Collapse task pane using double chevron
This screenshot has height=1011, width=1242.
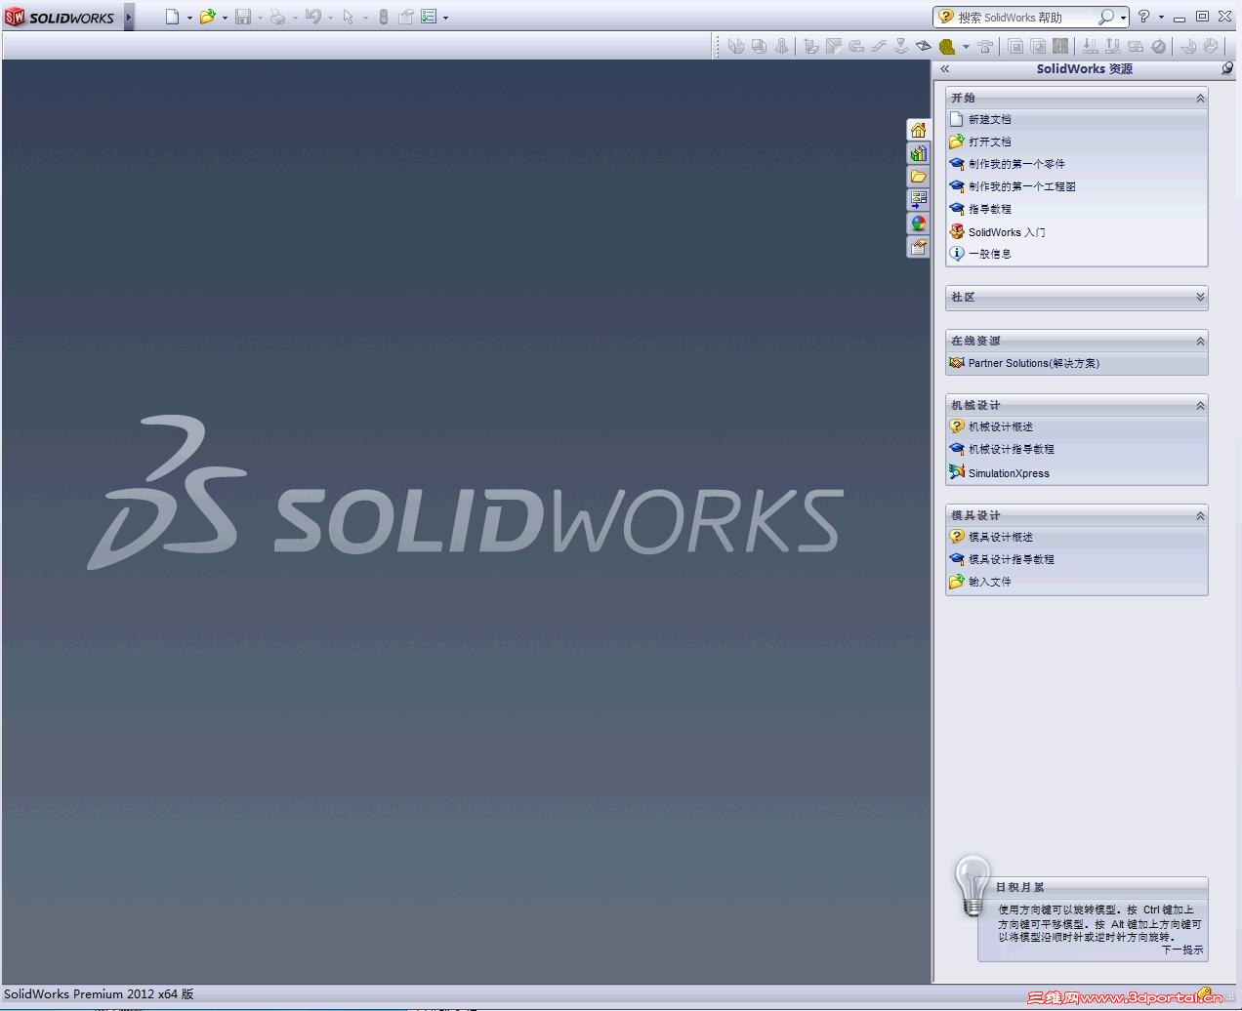pos(945,69)
